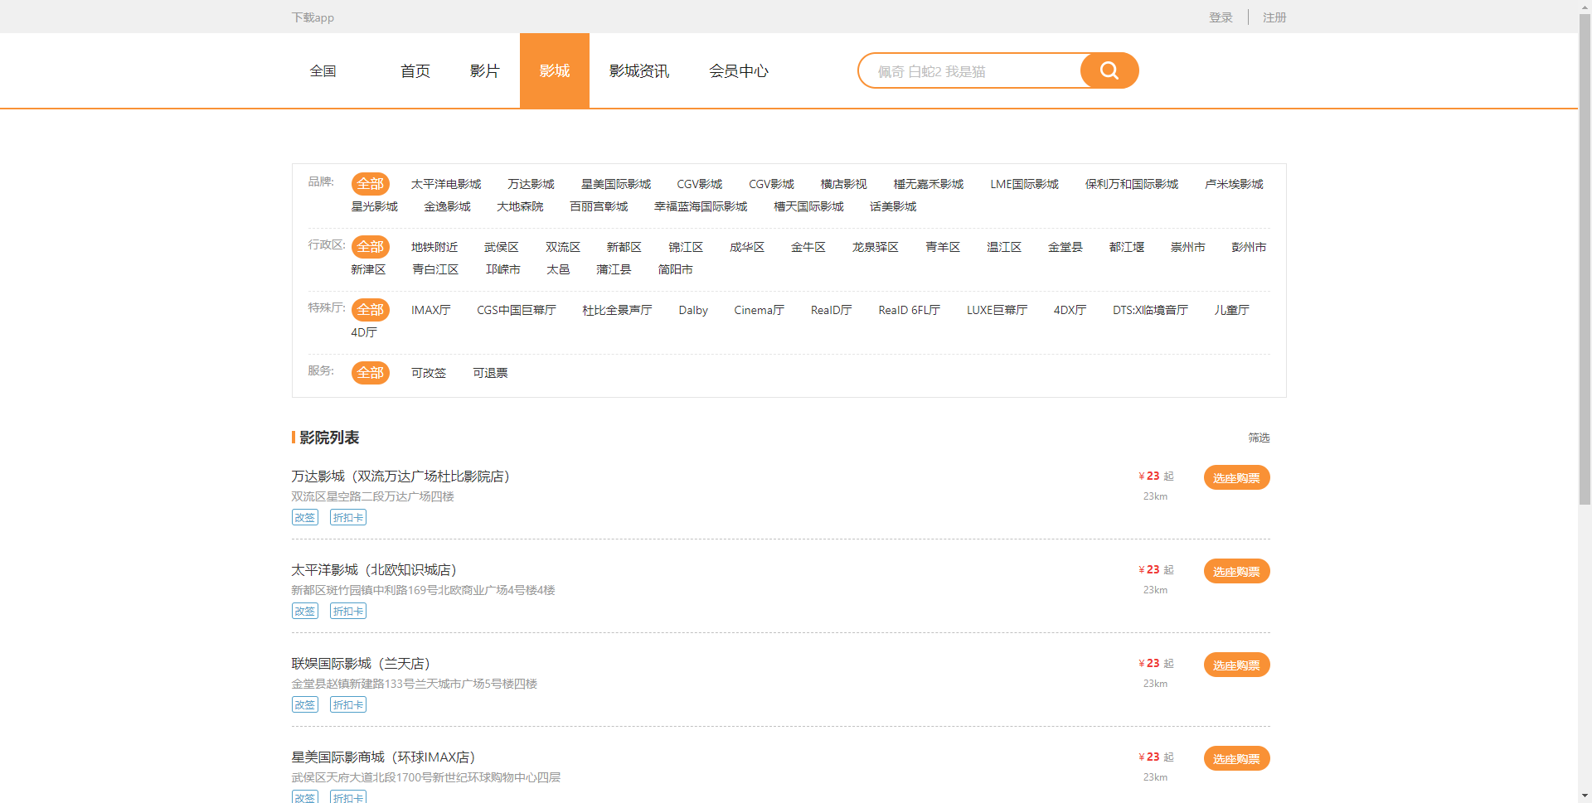Filter by 杜比全景声厅 hall
Viewport: 1592px width, 803px height.
point(617,310)
